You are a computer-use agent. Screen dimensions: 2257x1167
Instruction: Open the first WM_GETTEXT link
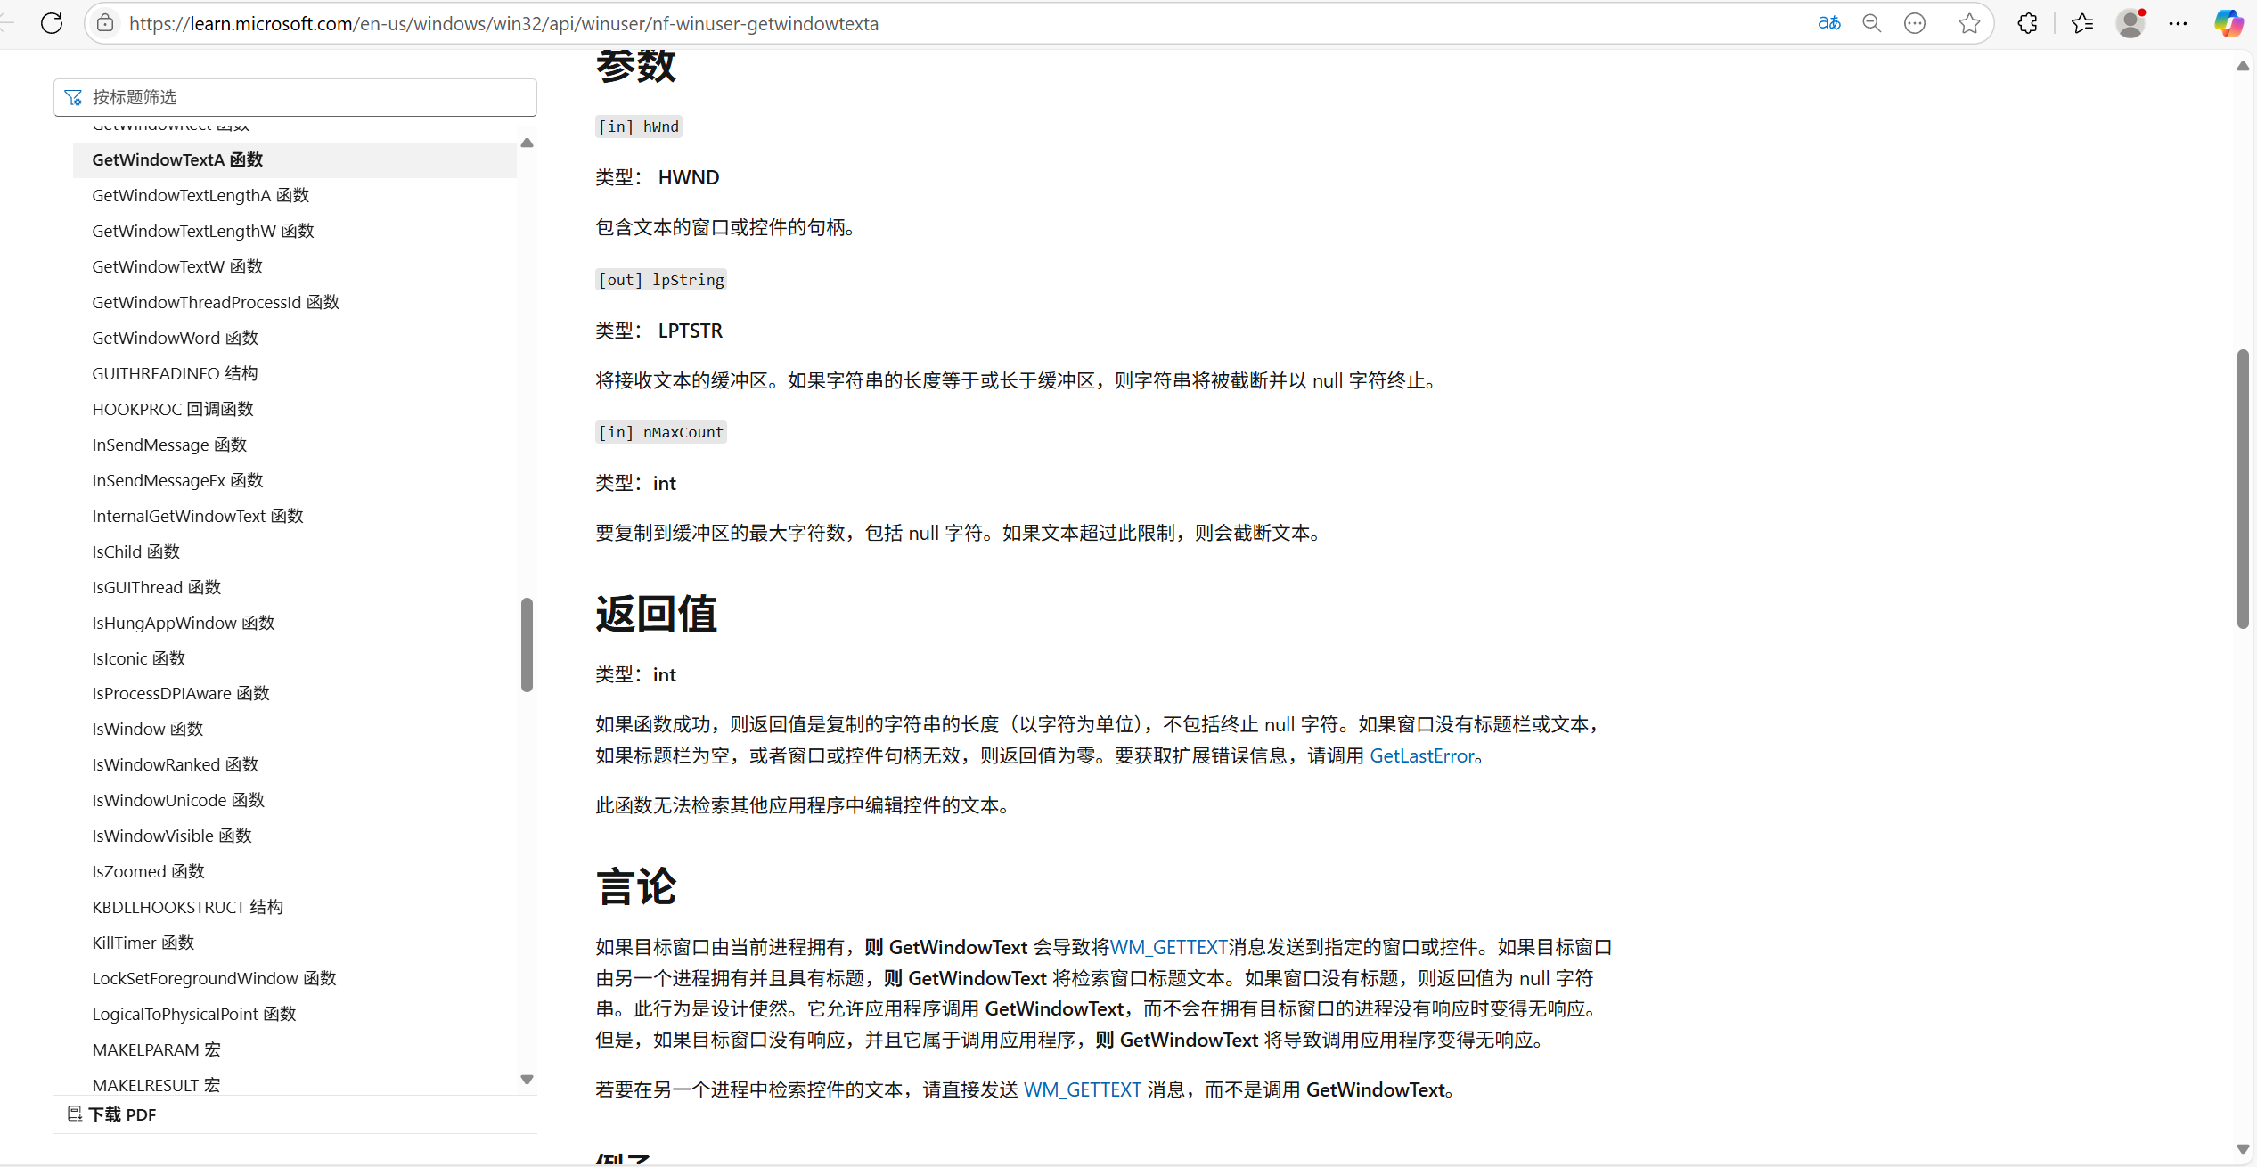1168,947
